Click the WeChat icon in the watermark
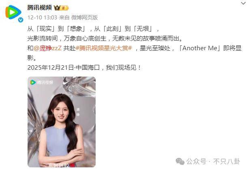This screenshot has width=248, height=171. click(x=180, y=161)
